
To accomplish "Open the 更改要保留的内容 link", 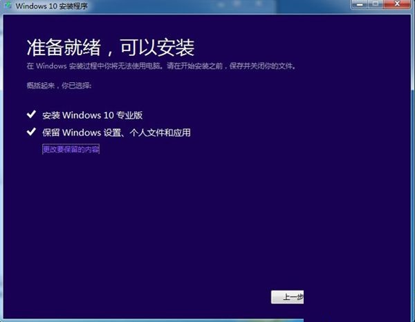I will click(x=71, y=149).
